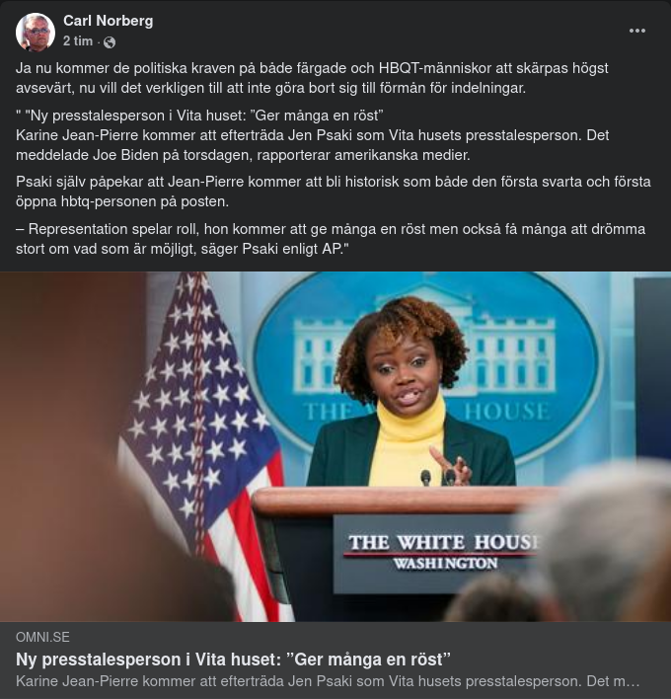Click paragraph starting "Psaki själv påpekar"

click(334, 192)
